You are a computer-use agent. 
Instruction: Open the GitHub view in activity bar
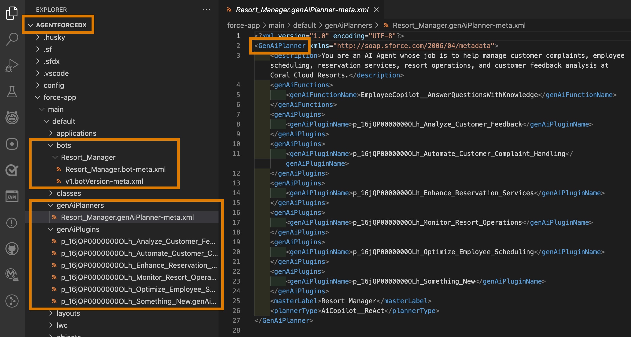point(12,249)
